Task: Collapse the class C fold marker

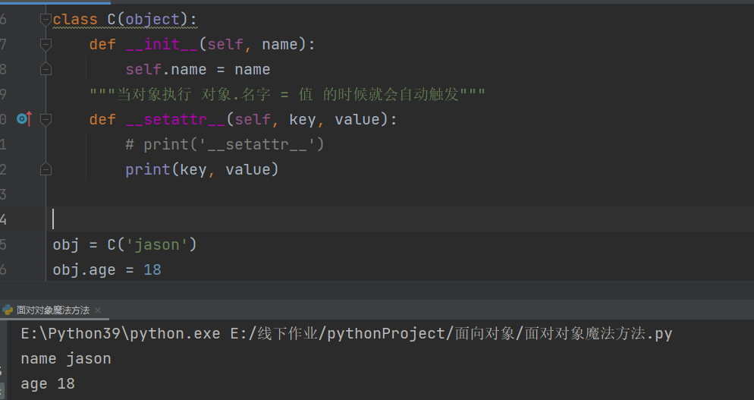Action: coord(46,20)
